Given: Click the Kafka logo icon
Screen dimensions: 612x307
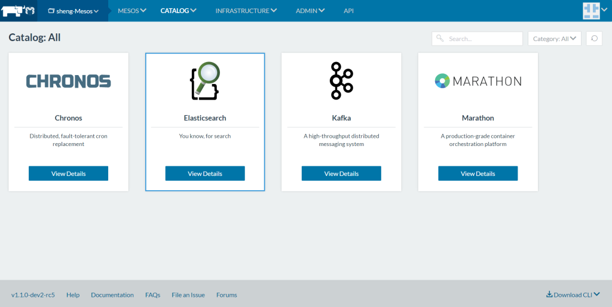Looking at the screenshot, I should pyautogui.click(x=341, y=80).
